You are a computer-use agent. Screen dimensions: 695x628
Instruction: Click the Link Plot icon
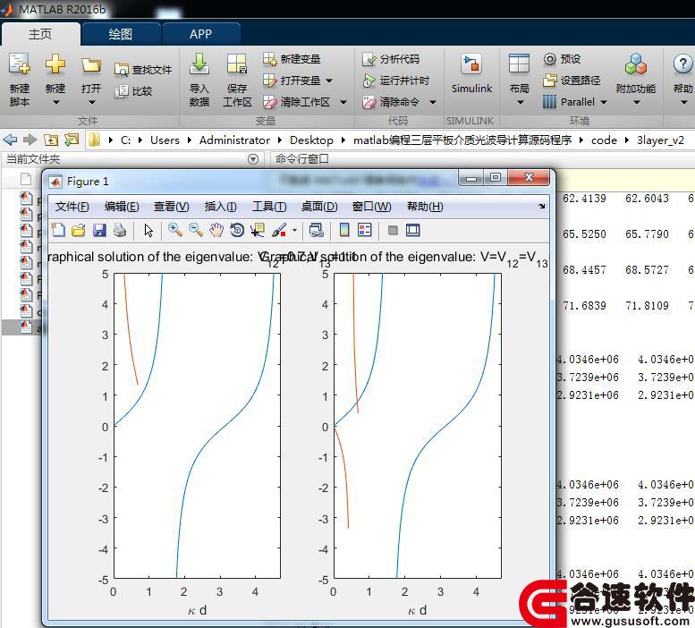click(316, 230)
